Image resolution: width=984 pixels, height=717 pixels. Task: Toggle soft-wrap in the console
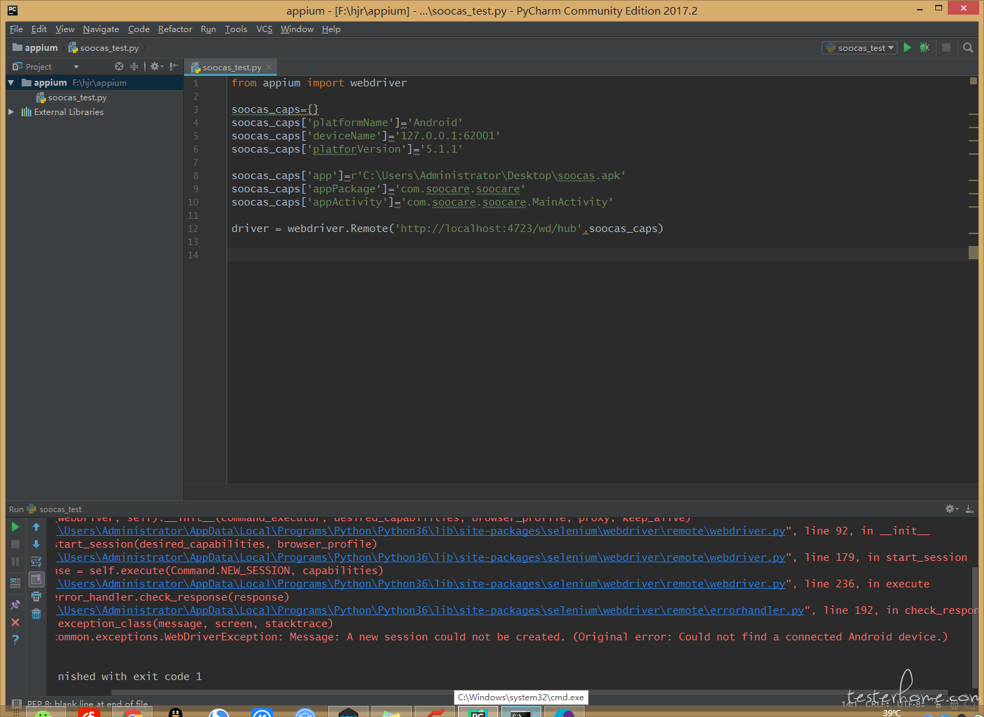[x=36, y=562]
